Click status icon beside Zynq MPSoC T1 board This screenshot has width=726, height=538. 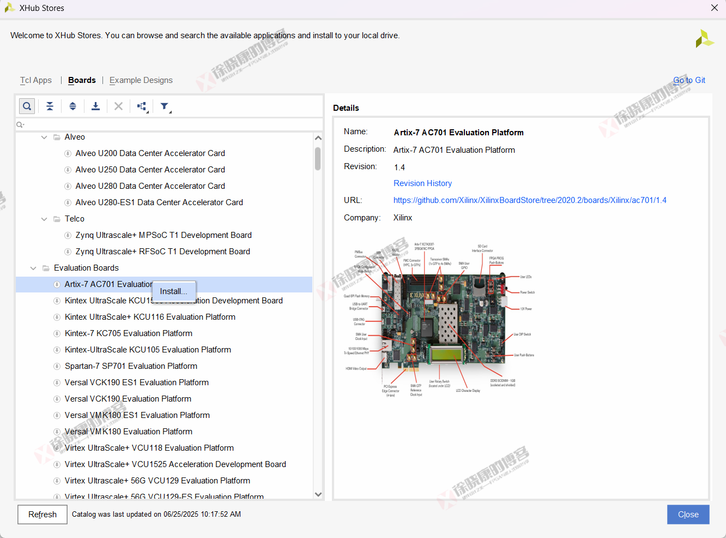pyautogui.click(x=68, y=235)
